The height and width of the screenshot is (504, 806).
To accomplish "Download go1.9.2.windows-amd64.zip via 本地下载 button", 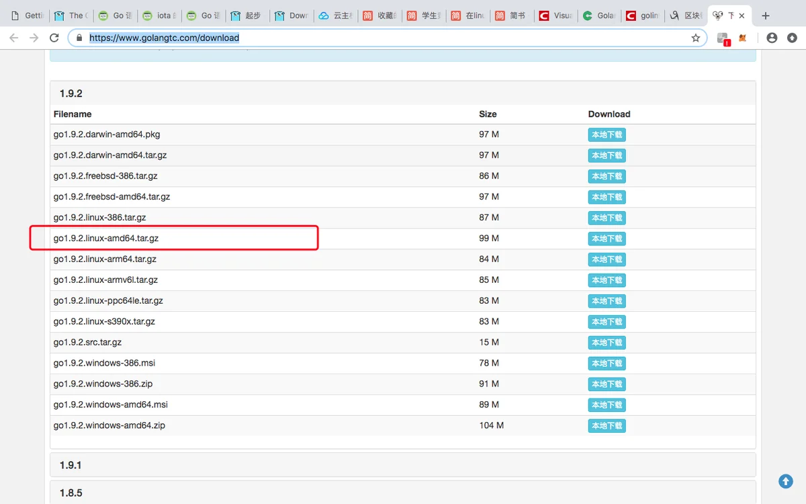I will 607,425.
